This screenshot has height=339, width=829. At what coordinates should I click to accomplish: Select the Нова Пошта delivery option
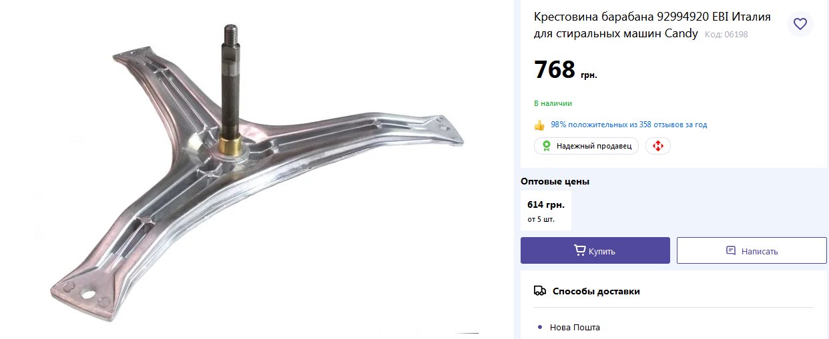[x=575, y=328]
